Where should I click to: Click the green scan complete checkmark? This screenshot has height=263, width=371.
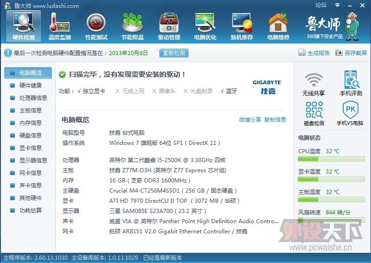coord(62,75)
